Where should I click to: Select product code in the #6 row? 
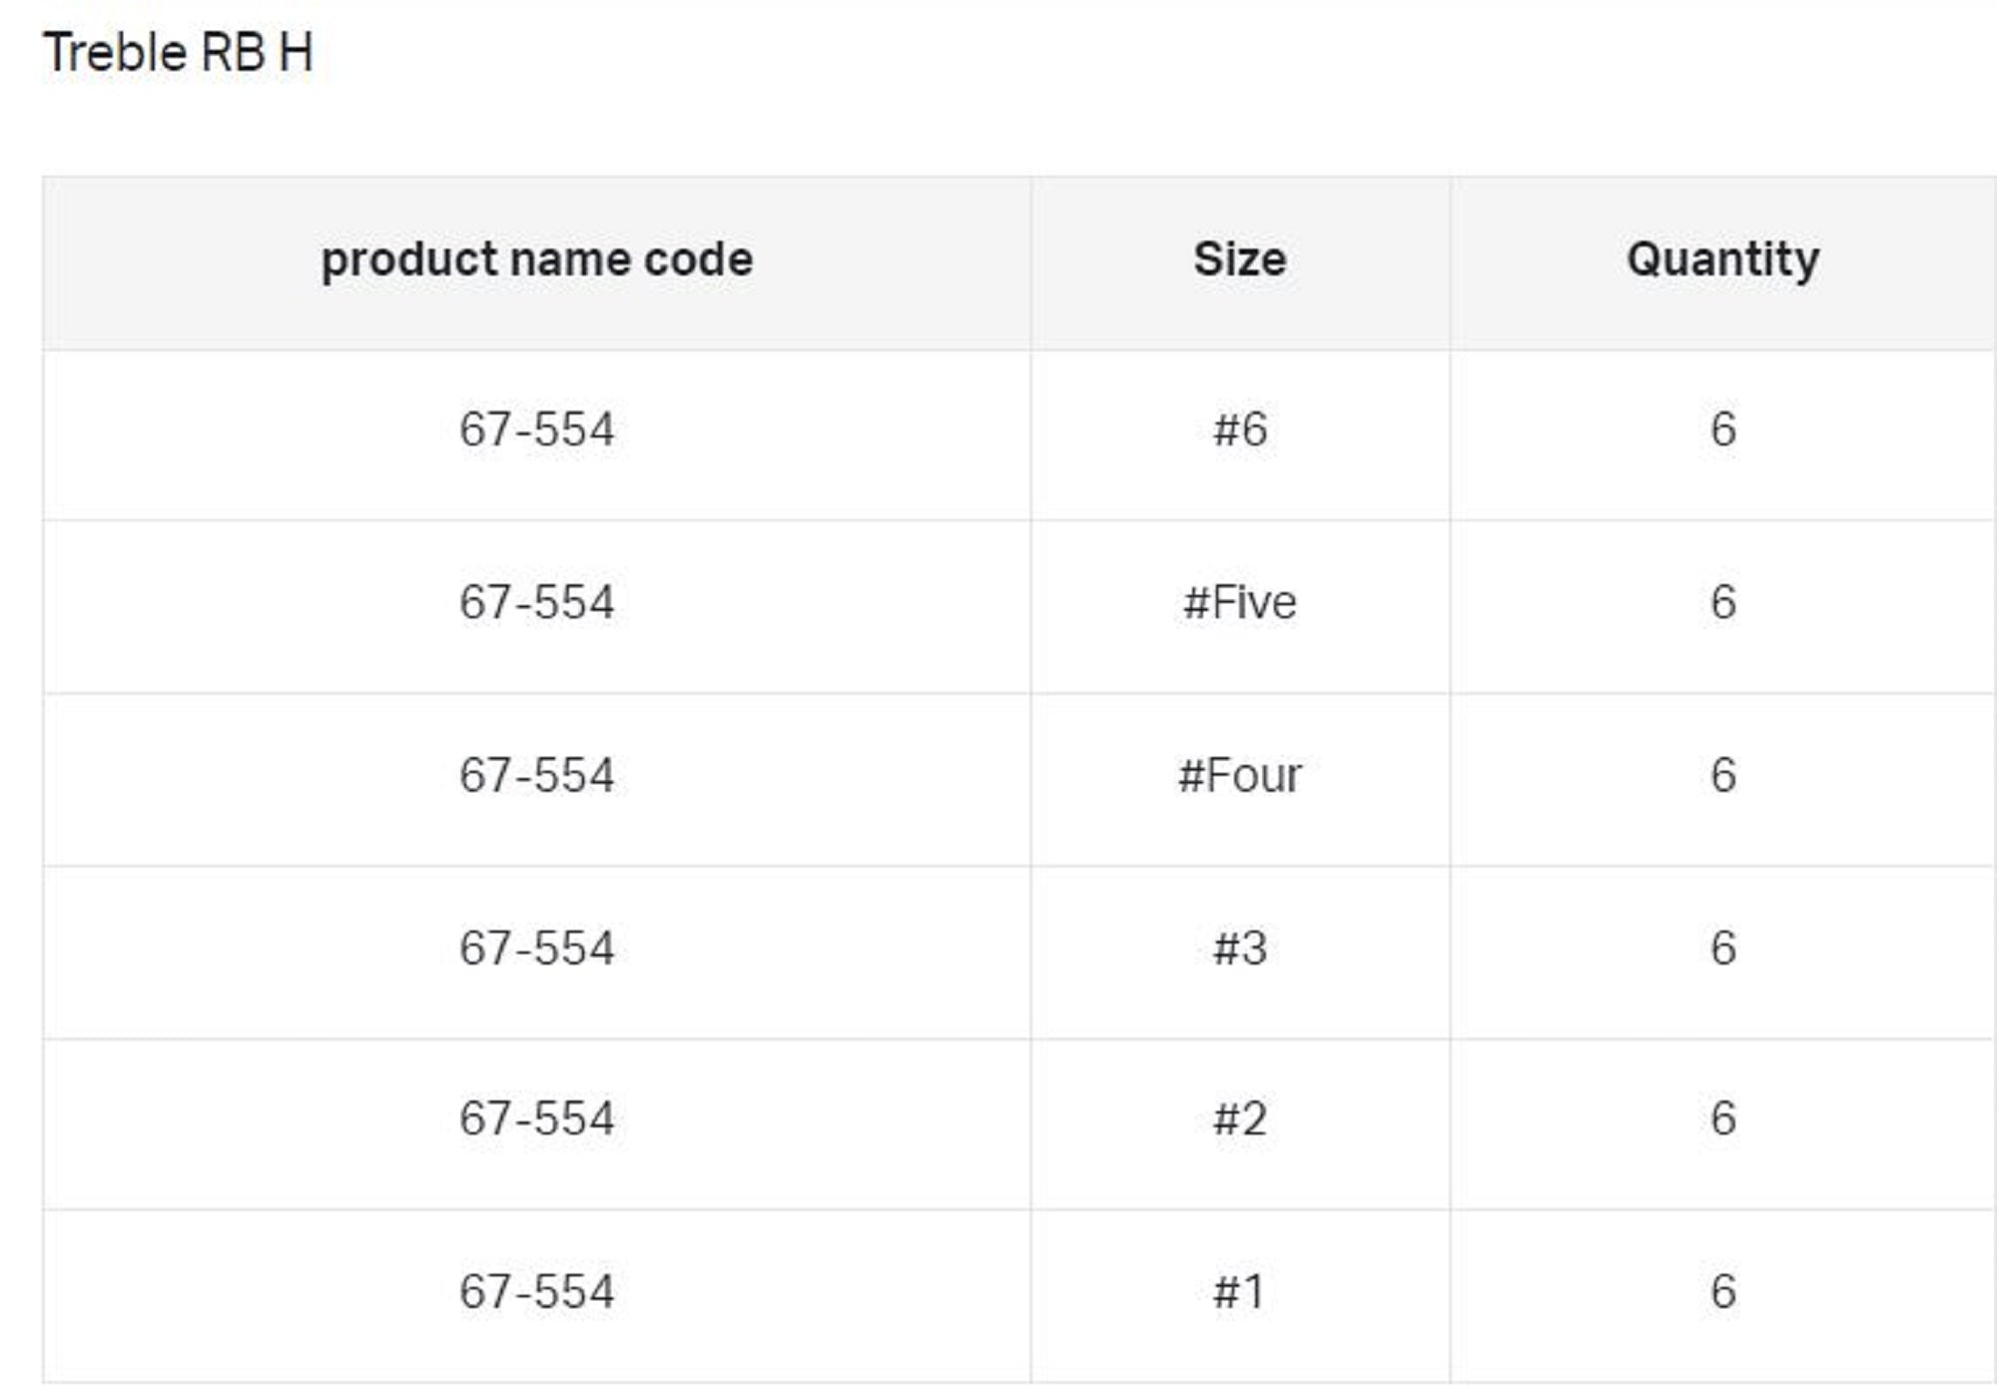point(536,430)
